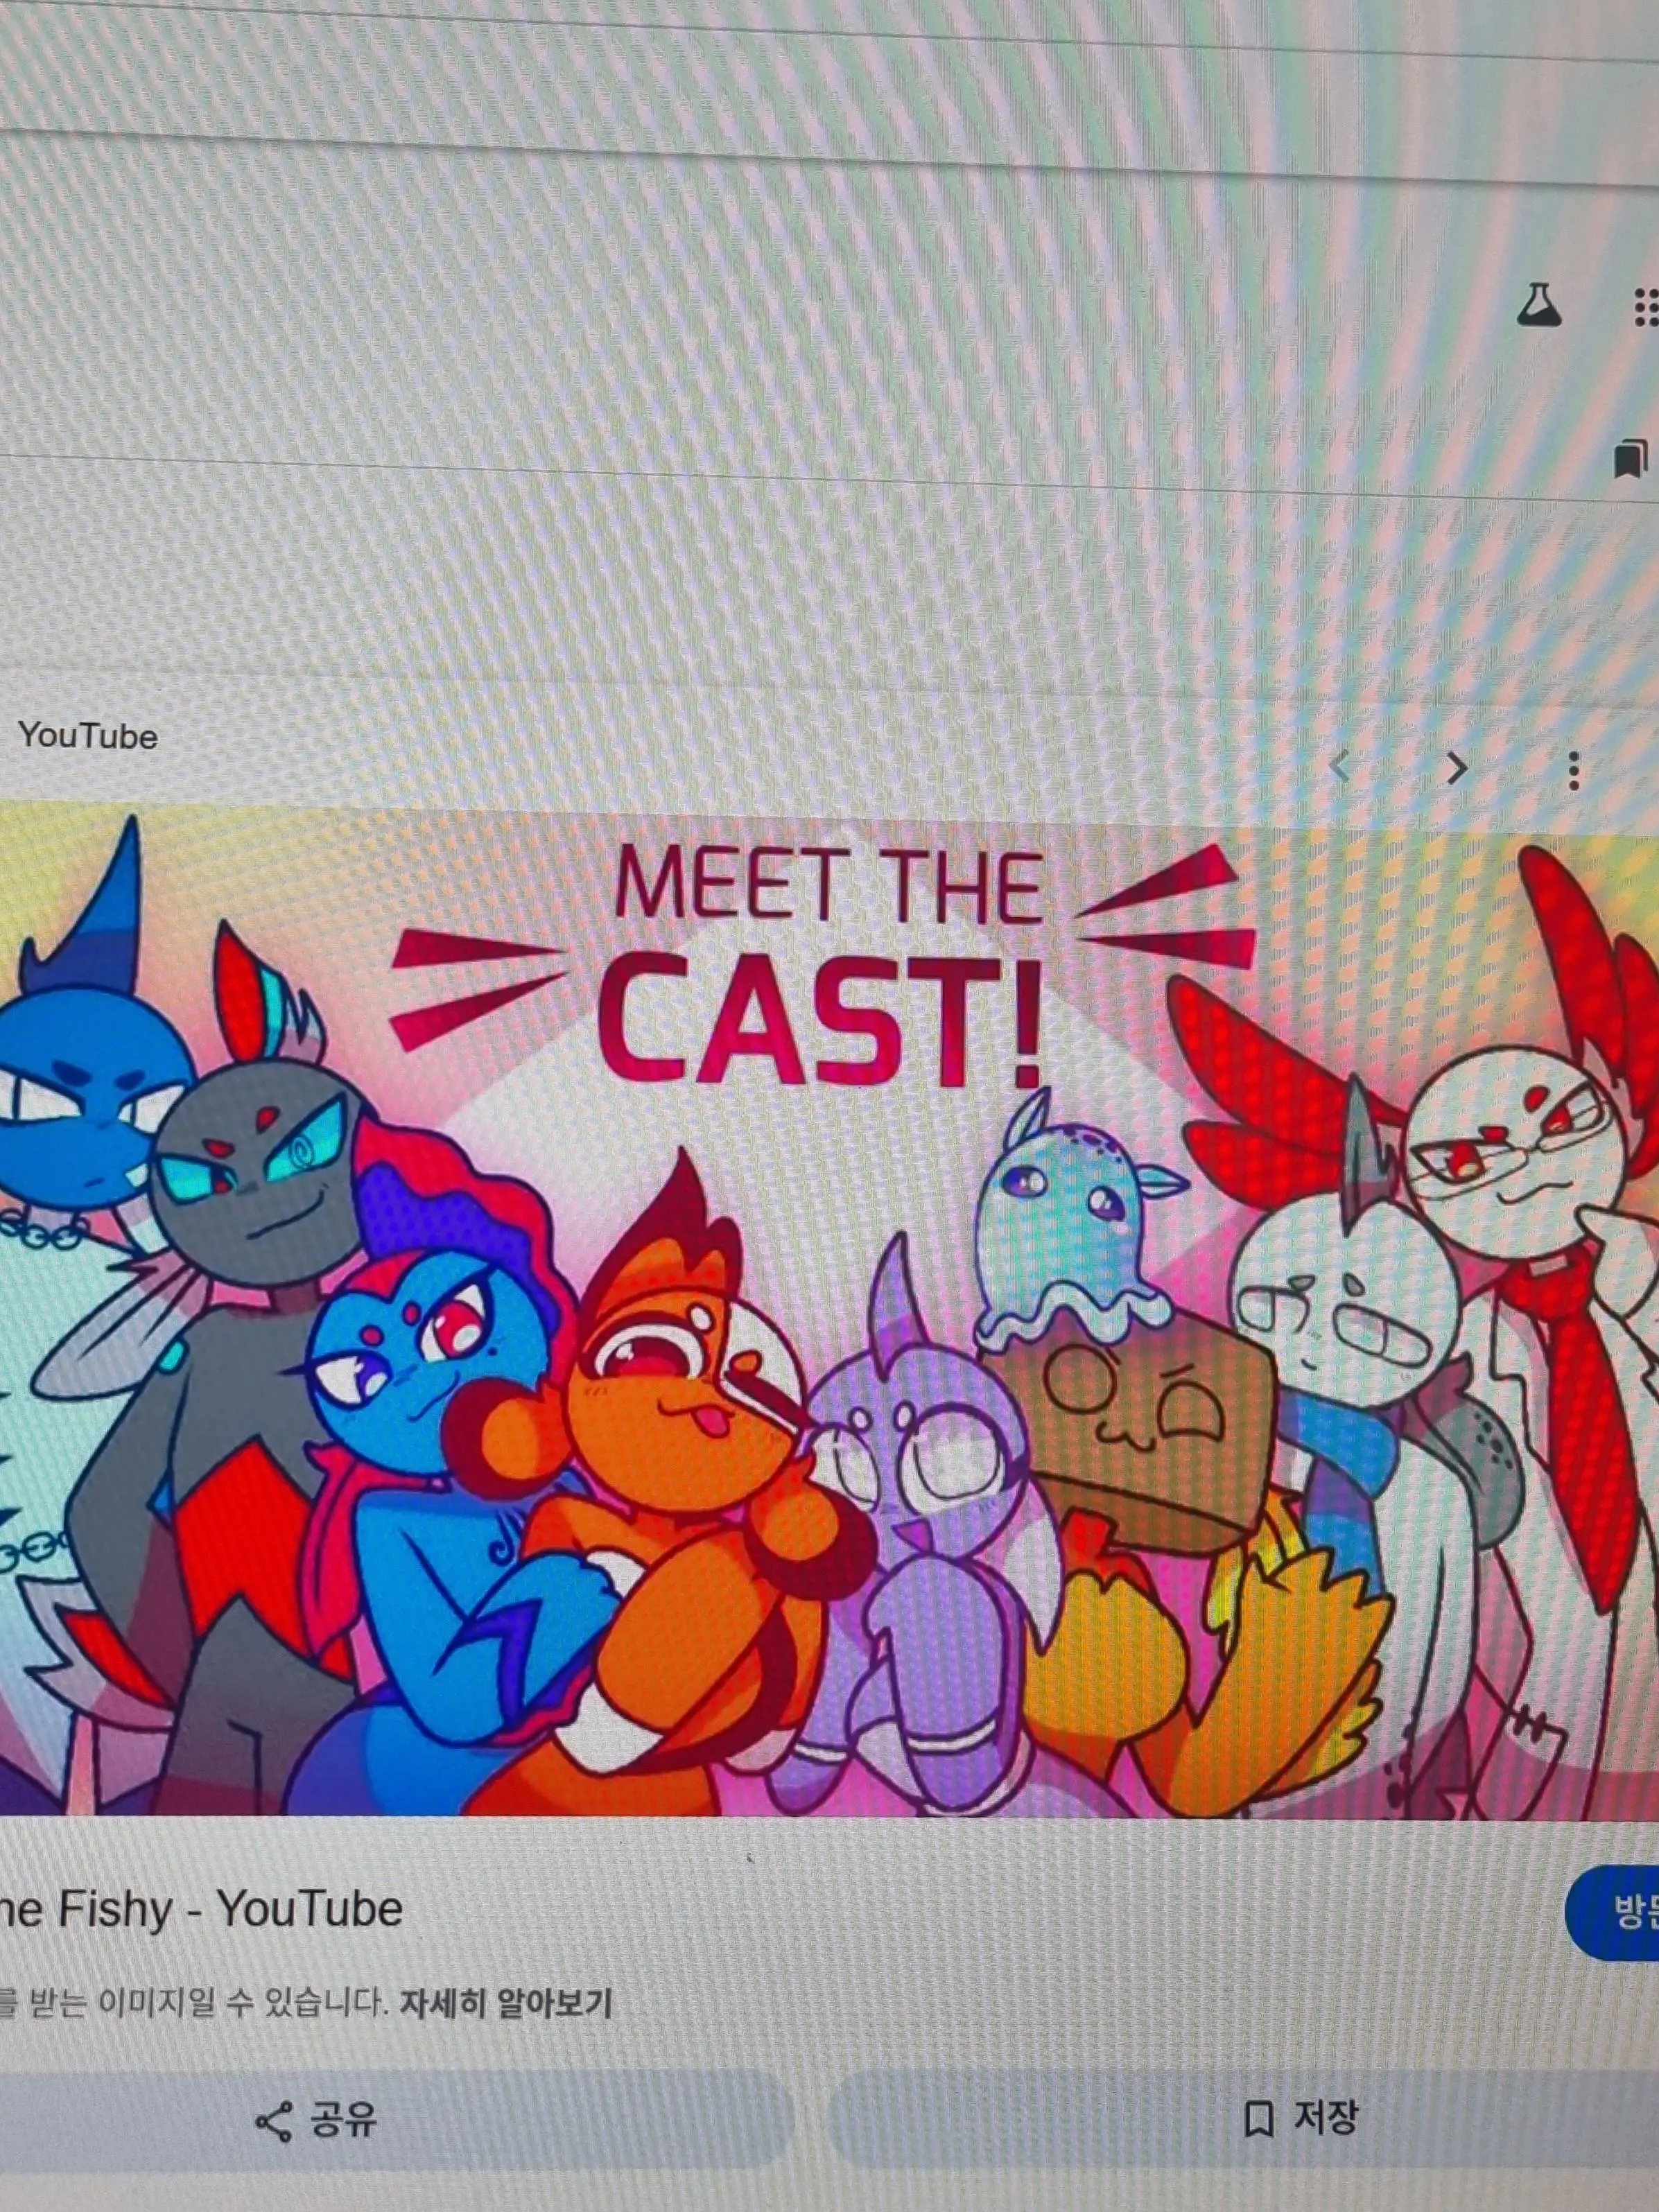The image size is (1659, 2212).
Task: Open the 'Fishy - YouTube' title link
Action: [x=200, y=1909]
